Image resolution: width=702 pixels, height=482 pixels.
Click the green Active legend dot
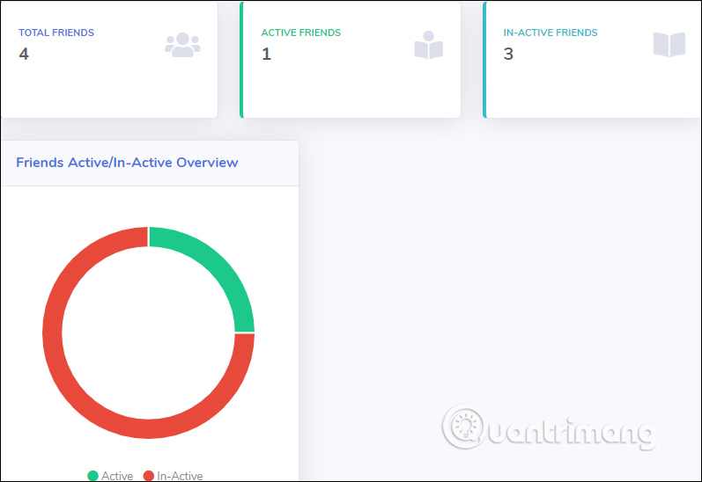(92, 476)
